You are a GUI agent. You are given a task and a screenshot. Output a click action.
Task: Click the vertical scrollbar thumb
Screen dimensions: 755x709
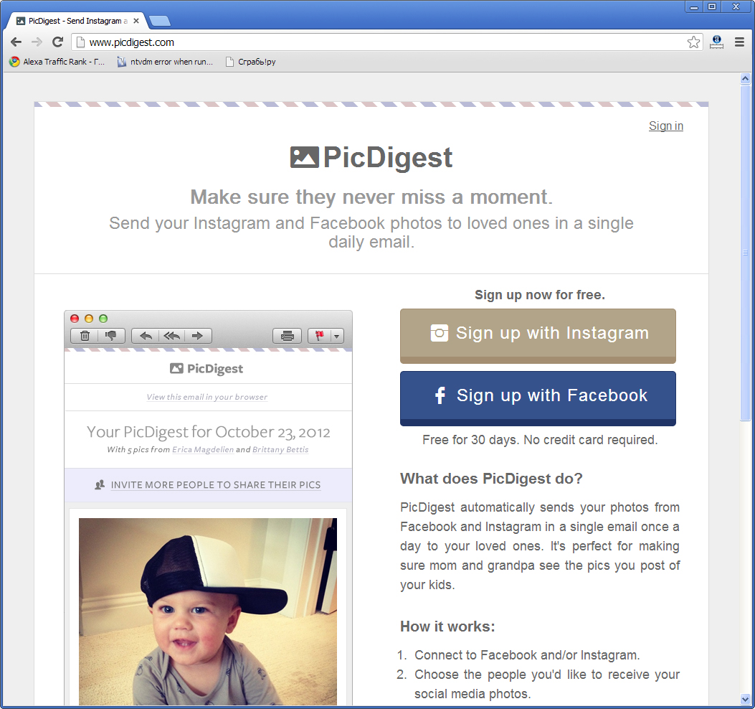click(x=746, y=253)
